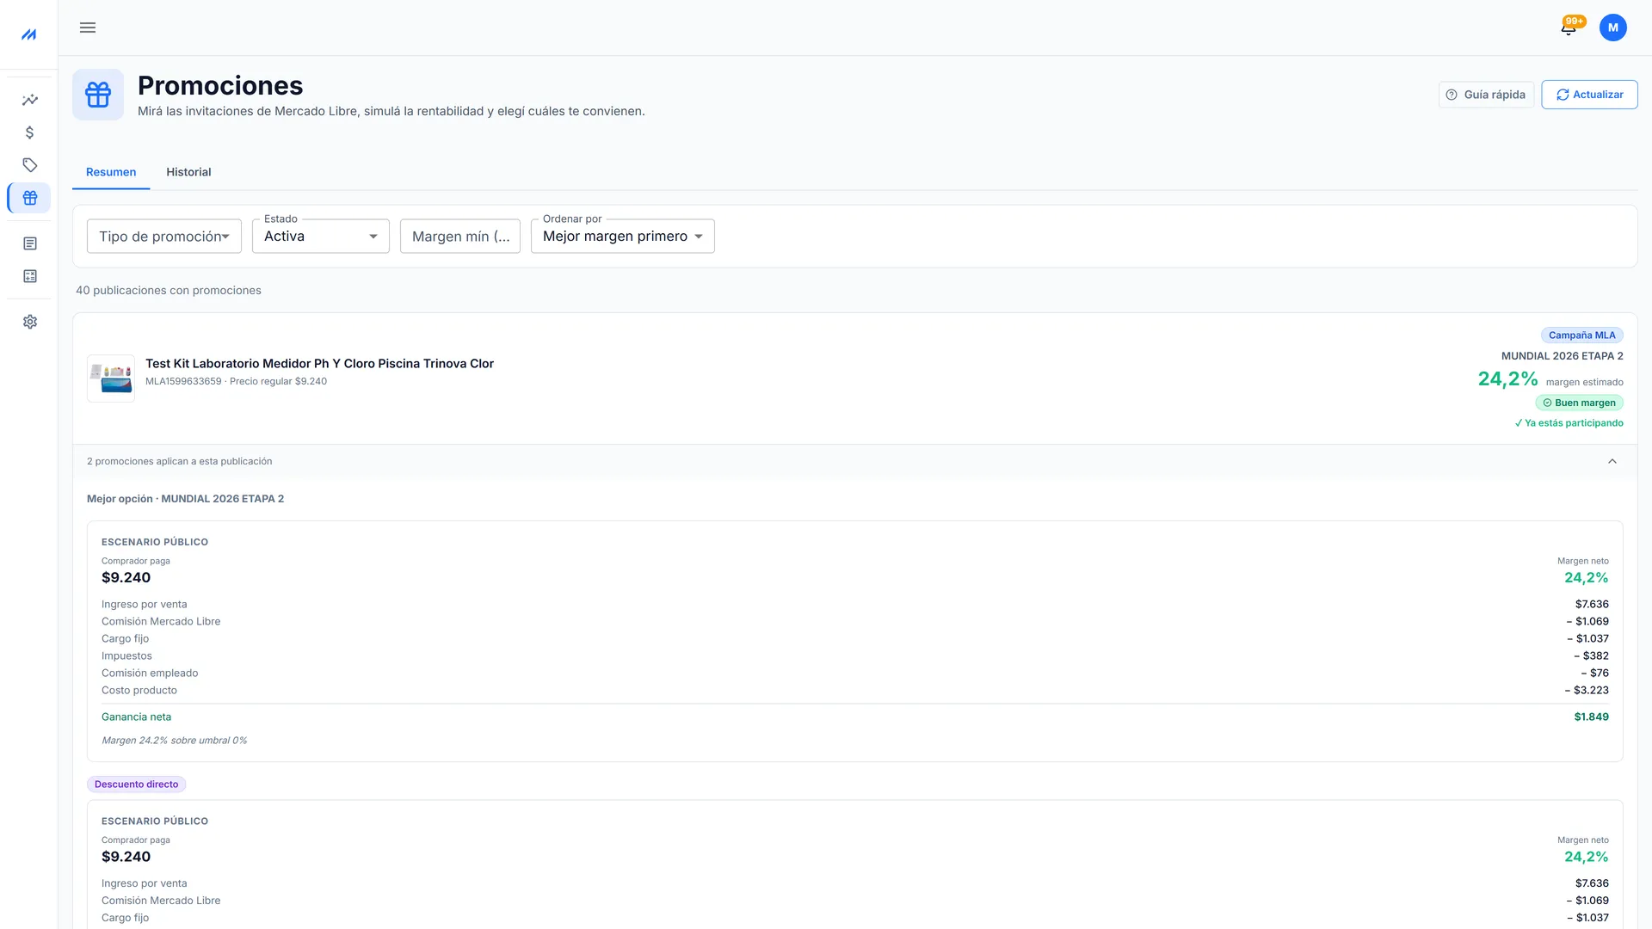Click the Actualizar refresh button
Image resolution: width=1652 pixels, height=929 pixels.
coord(1589,95)
